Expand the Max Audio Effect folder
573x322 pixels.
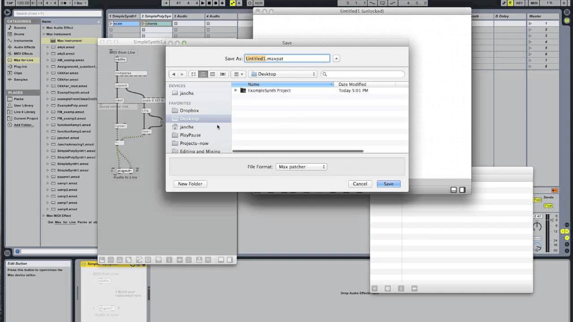44,28
